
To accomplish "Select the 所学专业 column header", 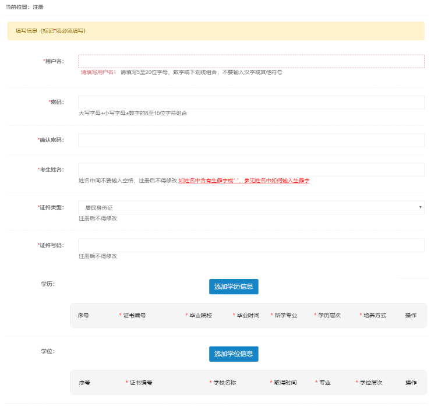I will 285,315.
